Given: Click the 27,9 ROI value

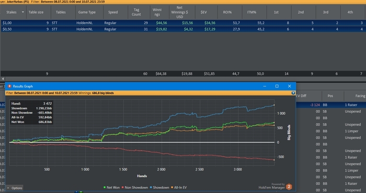Looking at the screenshot, I should [236, 29].
